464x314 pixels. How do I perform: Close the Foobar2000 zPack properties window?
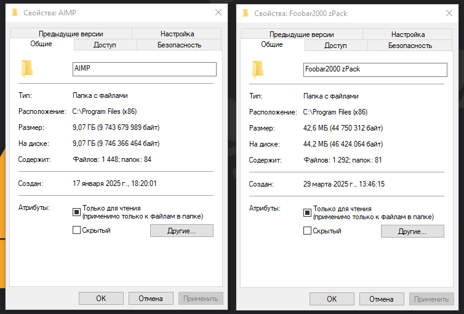click(x=449, y=12)
